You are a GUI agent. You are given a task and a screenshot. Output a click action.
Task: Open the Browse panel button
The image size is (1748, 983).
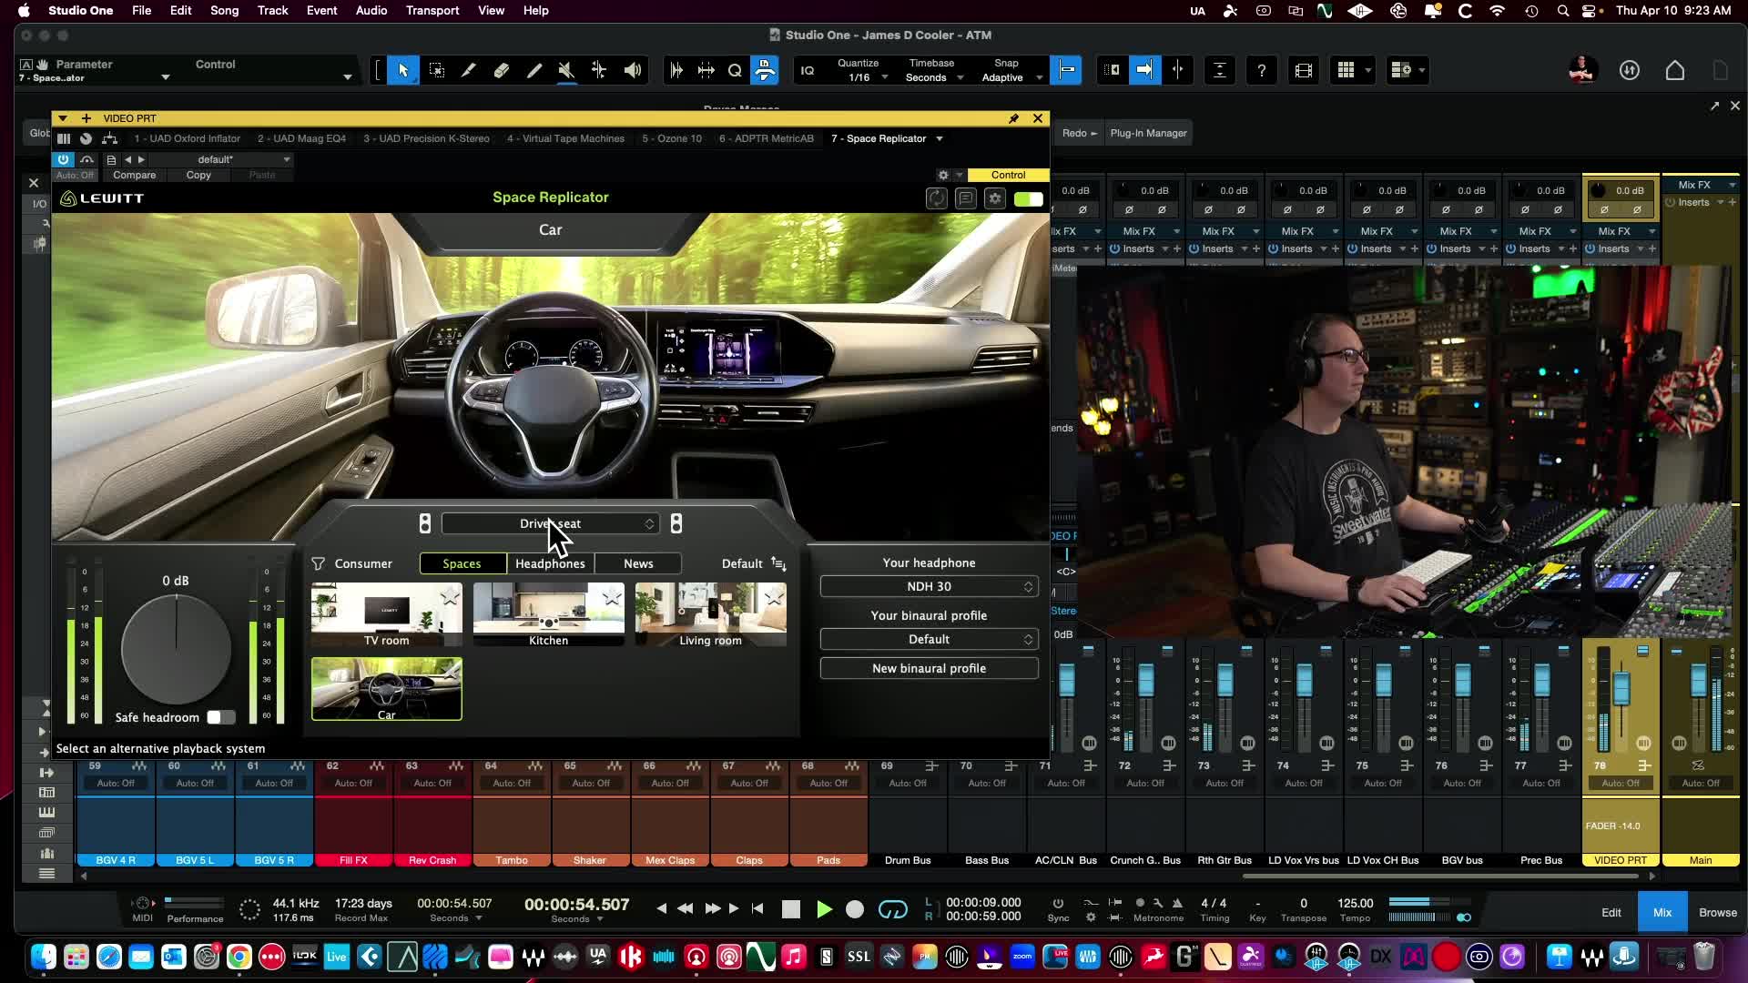[x=1717, y=912]
